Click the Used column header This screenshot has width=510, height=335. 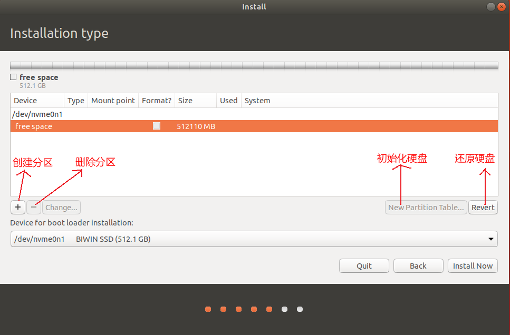tap(229, 101)
